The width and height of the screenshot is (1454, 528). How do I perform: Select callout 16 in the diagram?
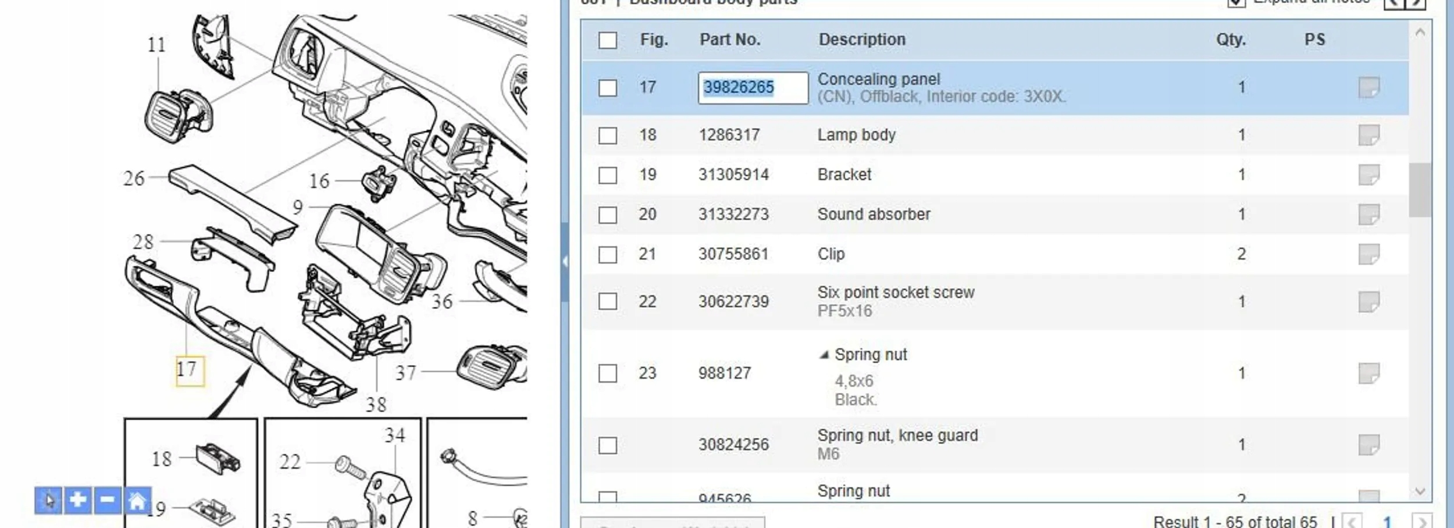[319, 181]
